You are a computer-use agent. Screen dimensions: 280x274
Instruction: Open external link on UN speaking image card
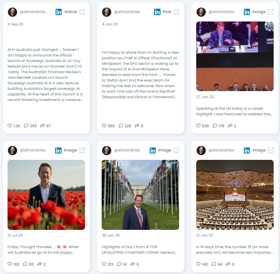(x=271, y=12)
